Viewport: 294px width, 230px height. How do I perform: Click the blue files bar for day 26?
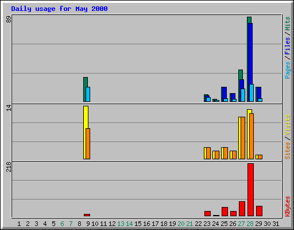(233, 96)
